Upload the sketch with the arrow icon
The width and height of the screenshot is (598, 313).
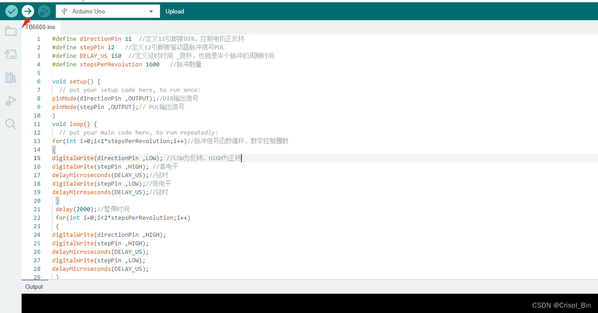tap(27, 11)
